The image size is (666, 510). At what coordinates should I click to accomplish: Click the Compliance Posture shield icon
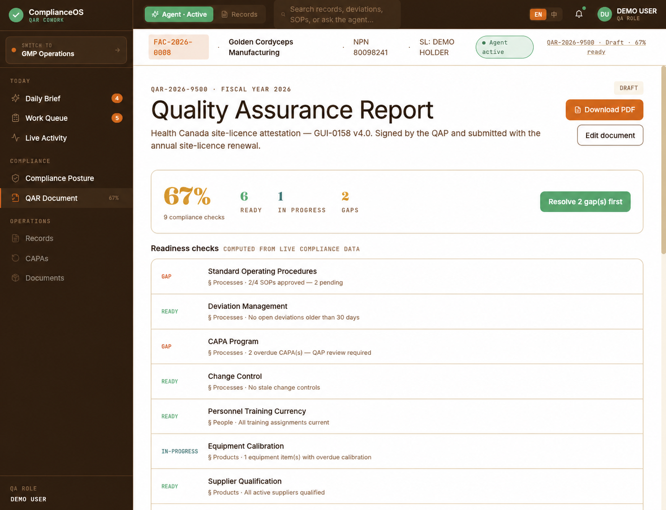[15, 178]
